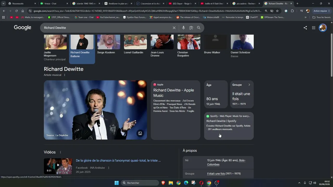Open the Groupe card chevron

click(x=249, y=85)
